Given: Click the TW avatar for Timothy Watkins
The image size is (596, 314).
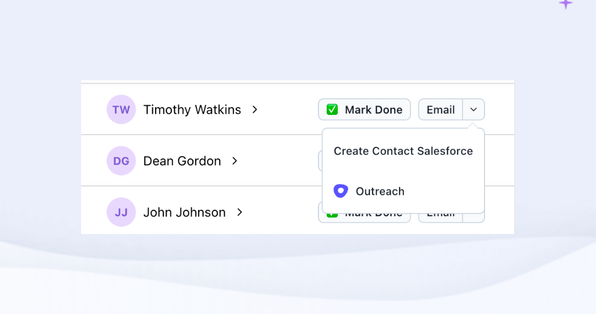Looking at the screenshot, I should pos(121,109).
